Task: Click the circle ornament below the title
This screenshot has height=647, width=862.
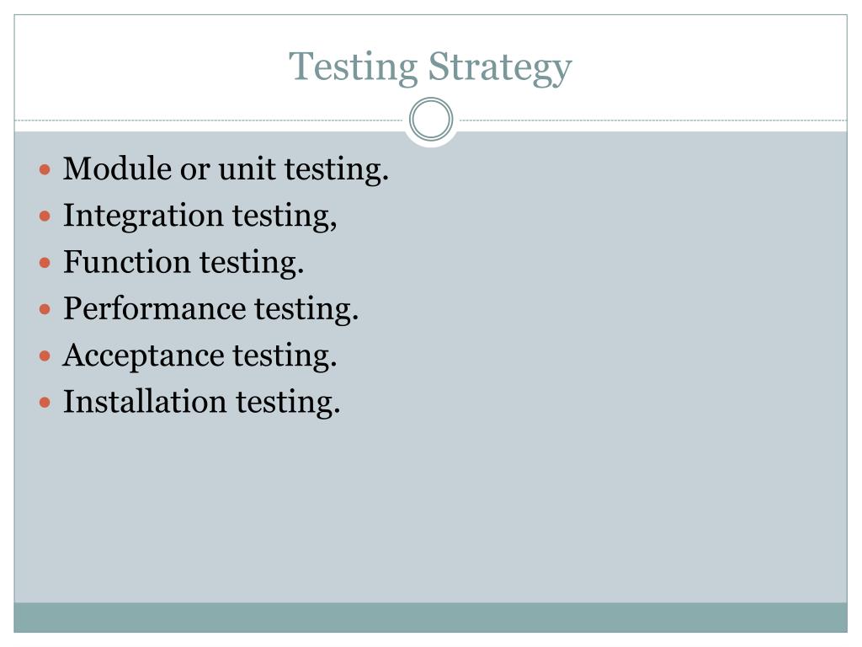Action: point(431,120)
